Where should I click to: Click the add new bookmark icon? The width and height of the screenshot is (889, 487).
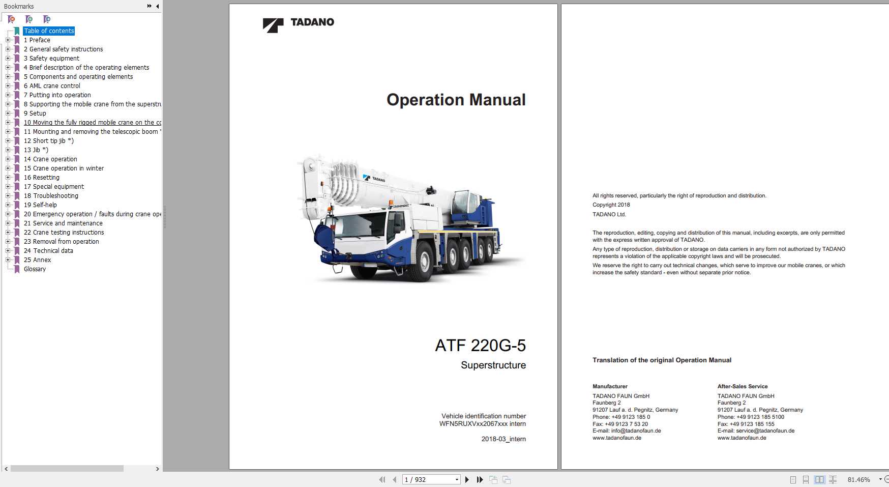pyautogui.click(x=29, y=19)
